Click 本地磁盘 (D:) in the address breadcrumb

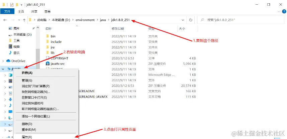pos(61,20)
